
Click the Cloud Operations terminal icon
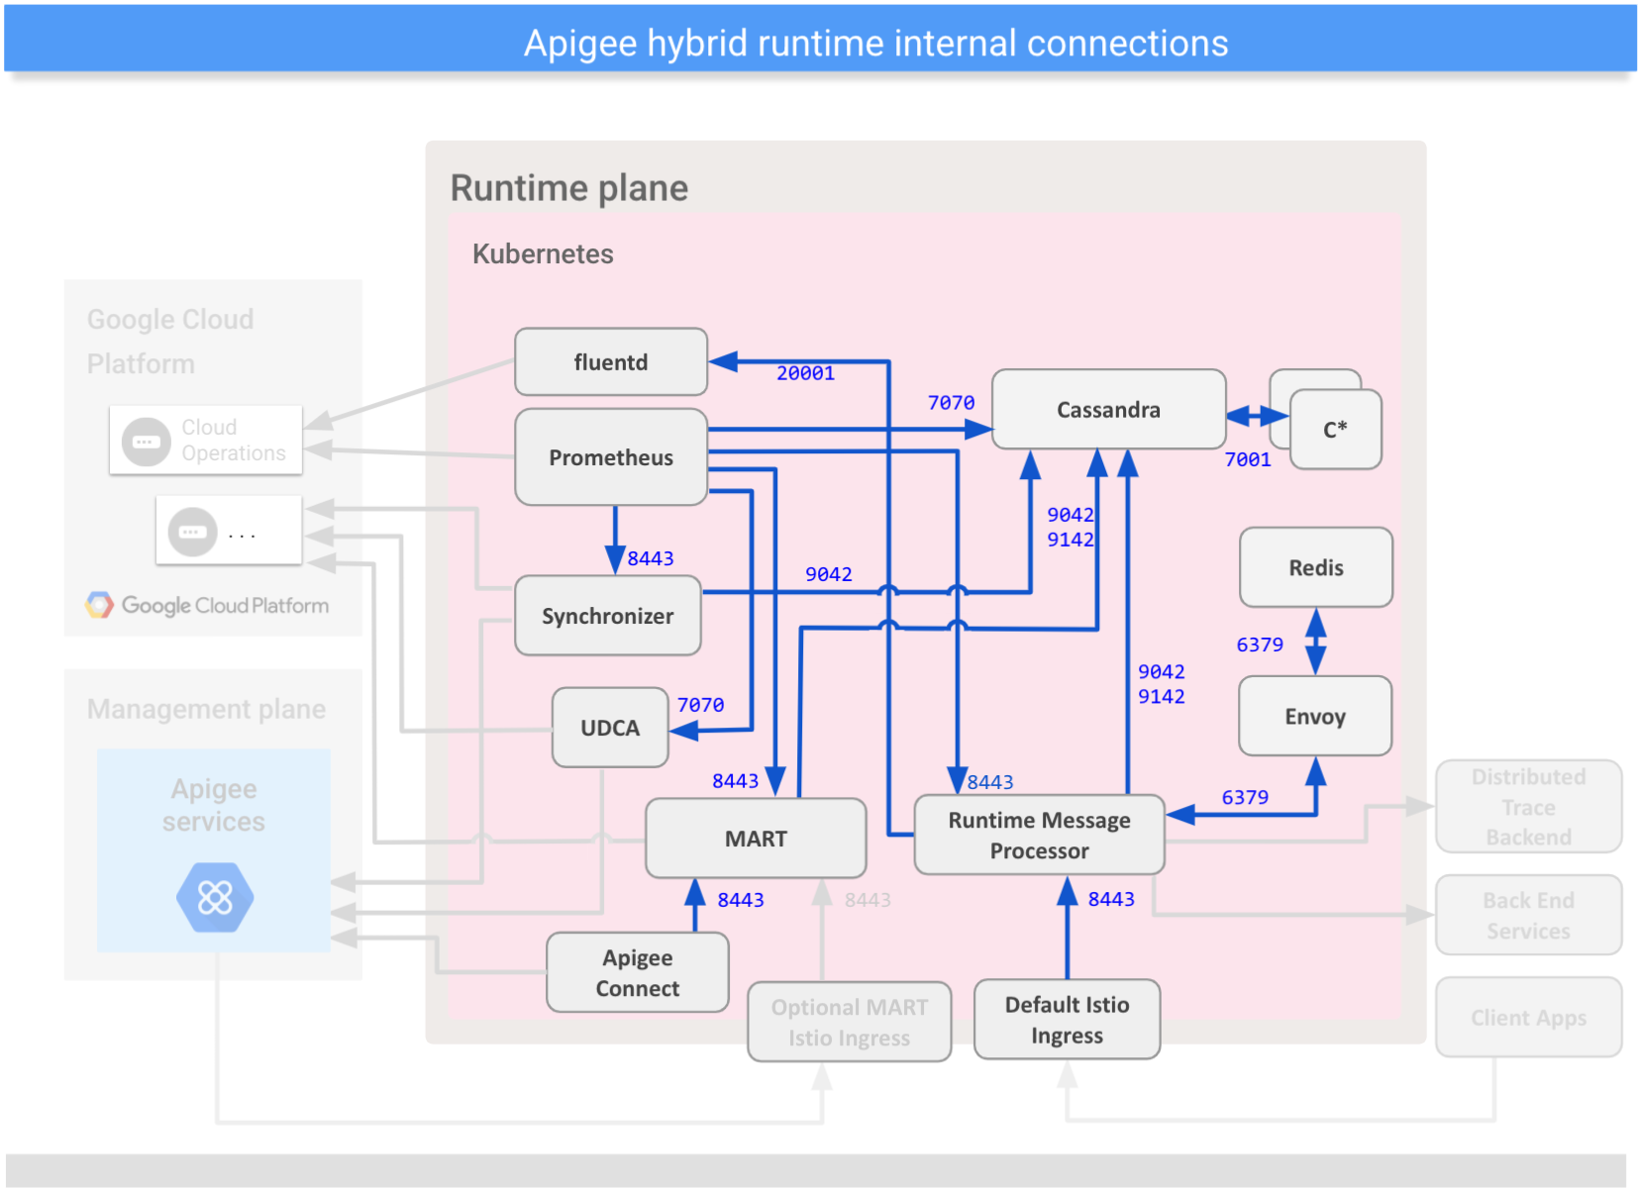[145, 440]
